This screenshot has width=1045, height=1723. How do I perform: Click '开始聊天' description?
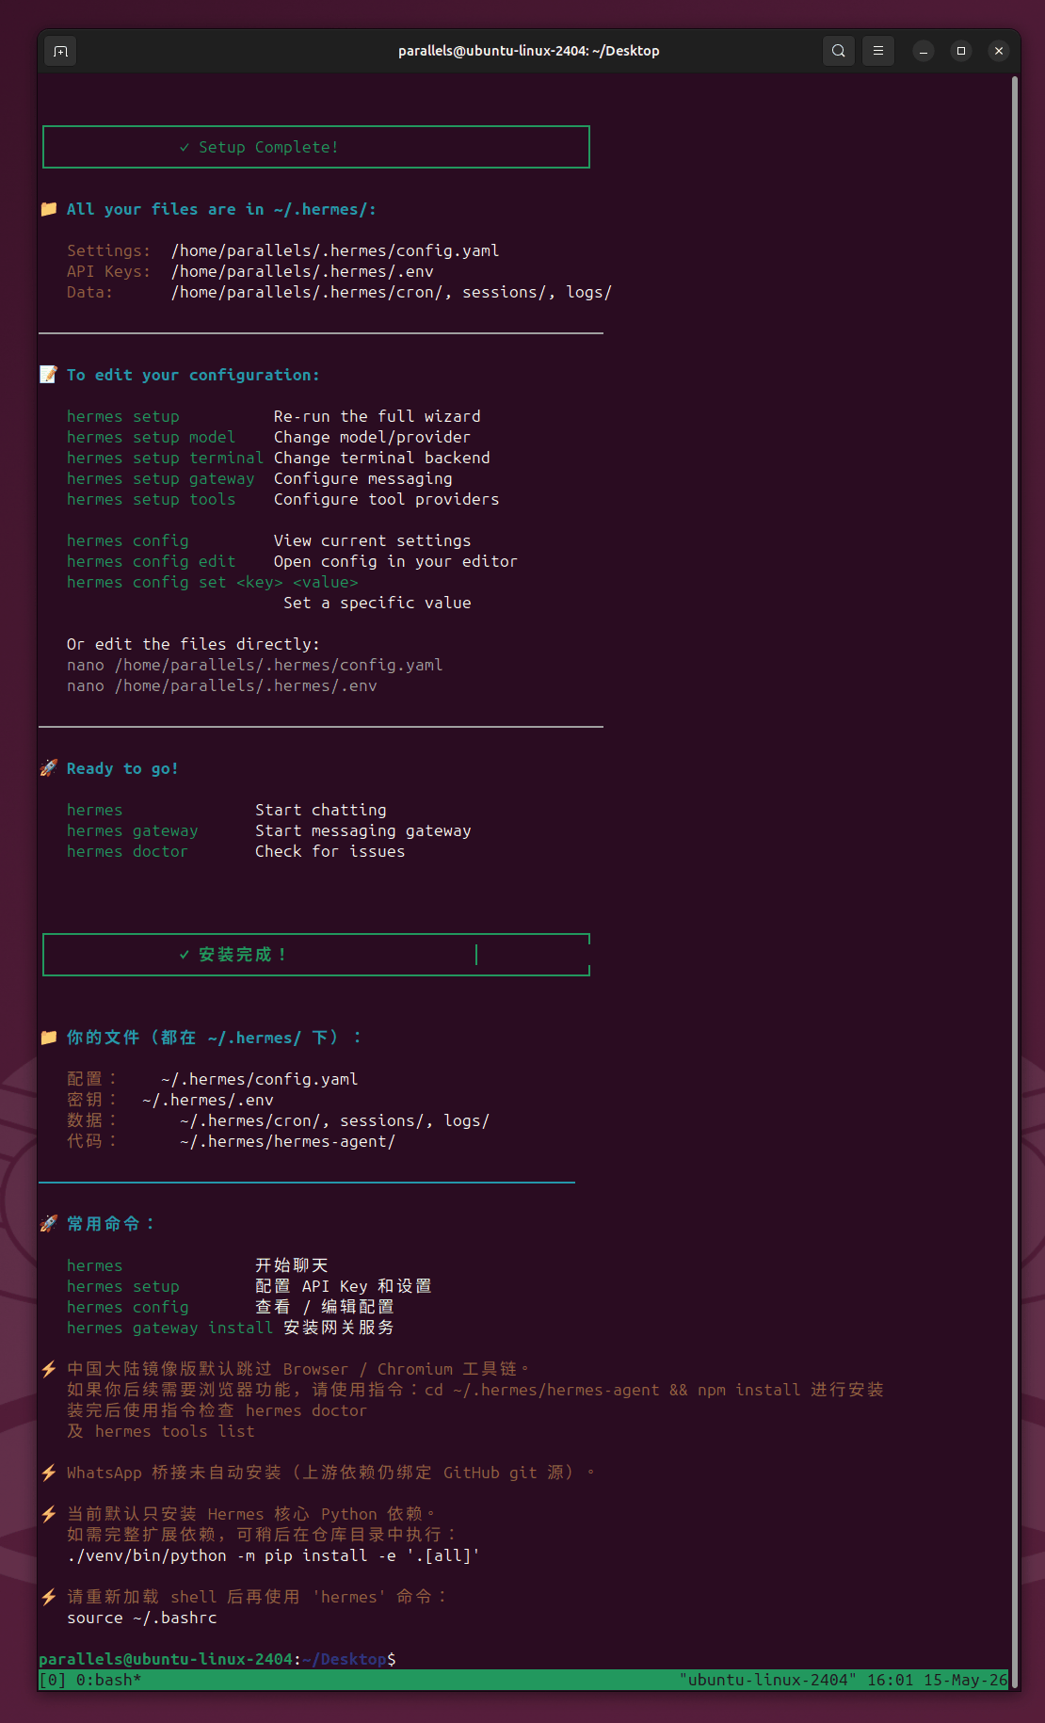(292, 1265)
